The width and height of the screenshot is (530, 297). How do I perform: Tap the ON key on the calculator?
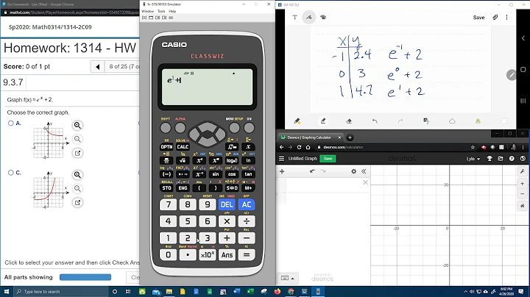tap(249, 128)
